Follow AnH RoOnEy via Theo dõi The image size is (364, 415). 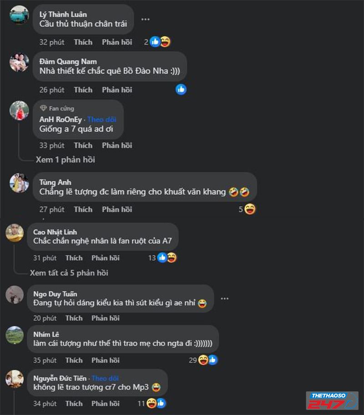tap(101, 119)
